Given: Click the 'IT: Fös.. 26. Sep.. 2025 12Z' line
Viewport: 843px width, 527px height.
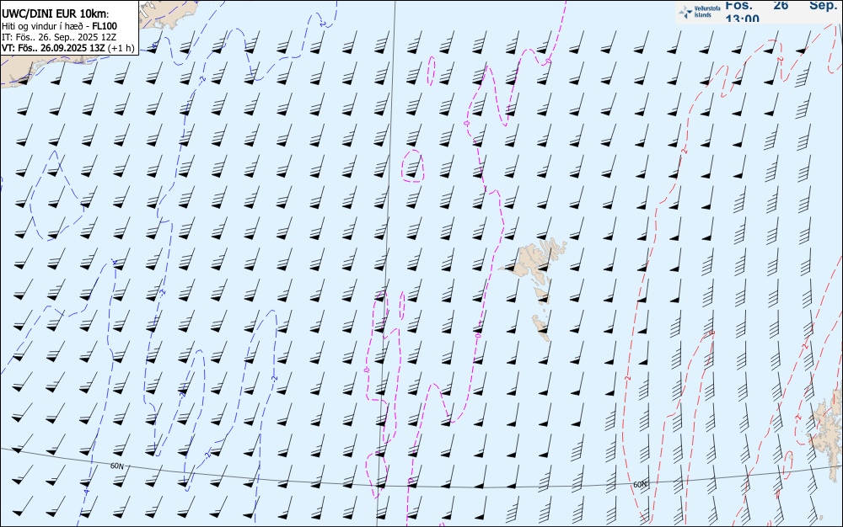Looking at the screenshot, I should 59,37.
